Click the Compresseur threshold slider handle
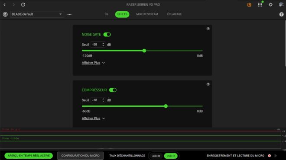 (166, 106)
